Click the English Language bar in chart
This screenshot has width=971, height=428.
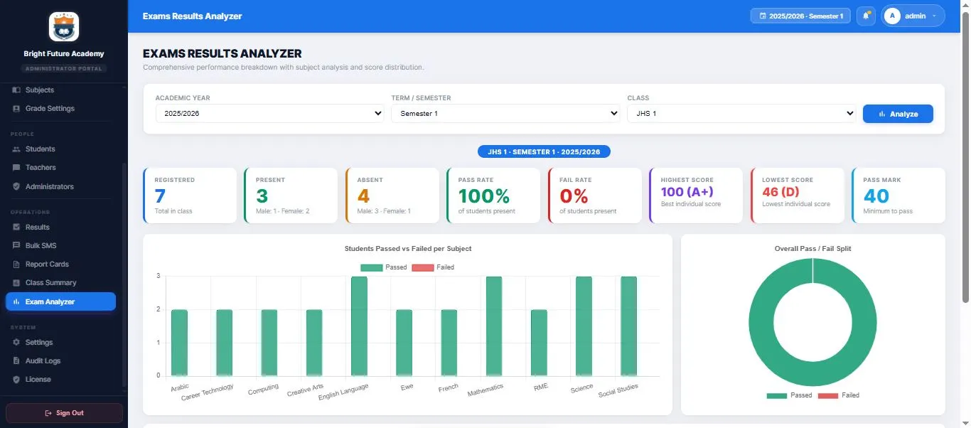pyautogui.click(x=359, y=326)
